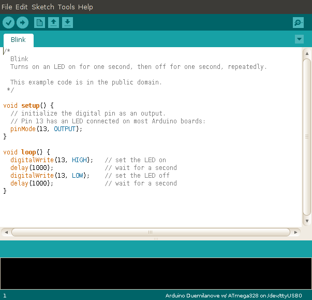
Task: Open the Help menu
Action: pyautogui.click(x=85, y=7)
